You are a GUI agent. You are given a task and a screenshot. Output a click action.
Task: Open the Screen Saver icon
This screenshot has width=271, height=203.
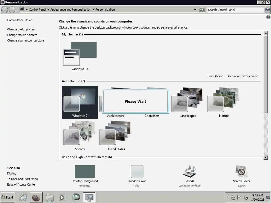coord(241,171)
